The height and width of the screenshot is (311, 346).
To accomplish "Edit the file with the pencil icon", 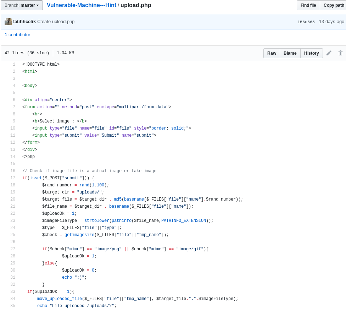I will point(329,53).
